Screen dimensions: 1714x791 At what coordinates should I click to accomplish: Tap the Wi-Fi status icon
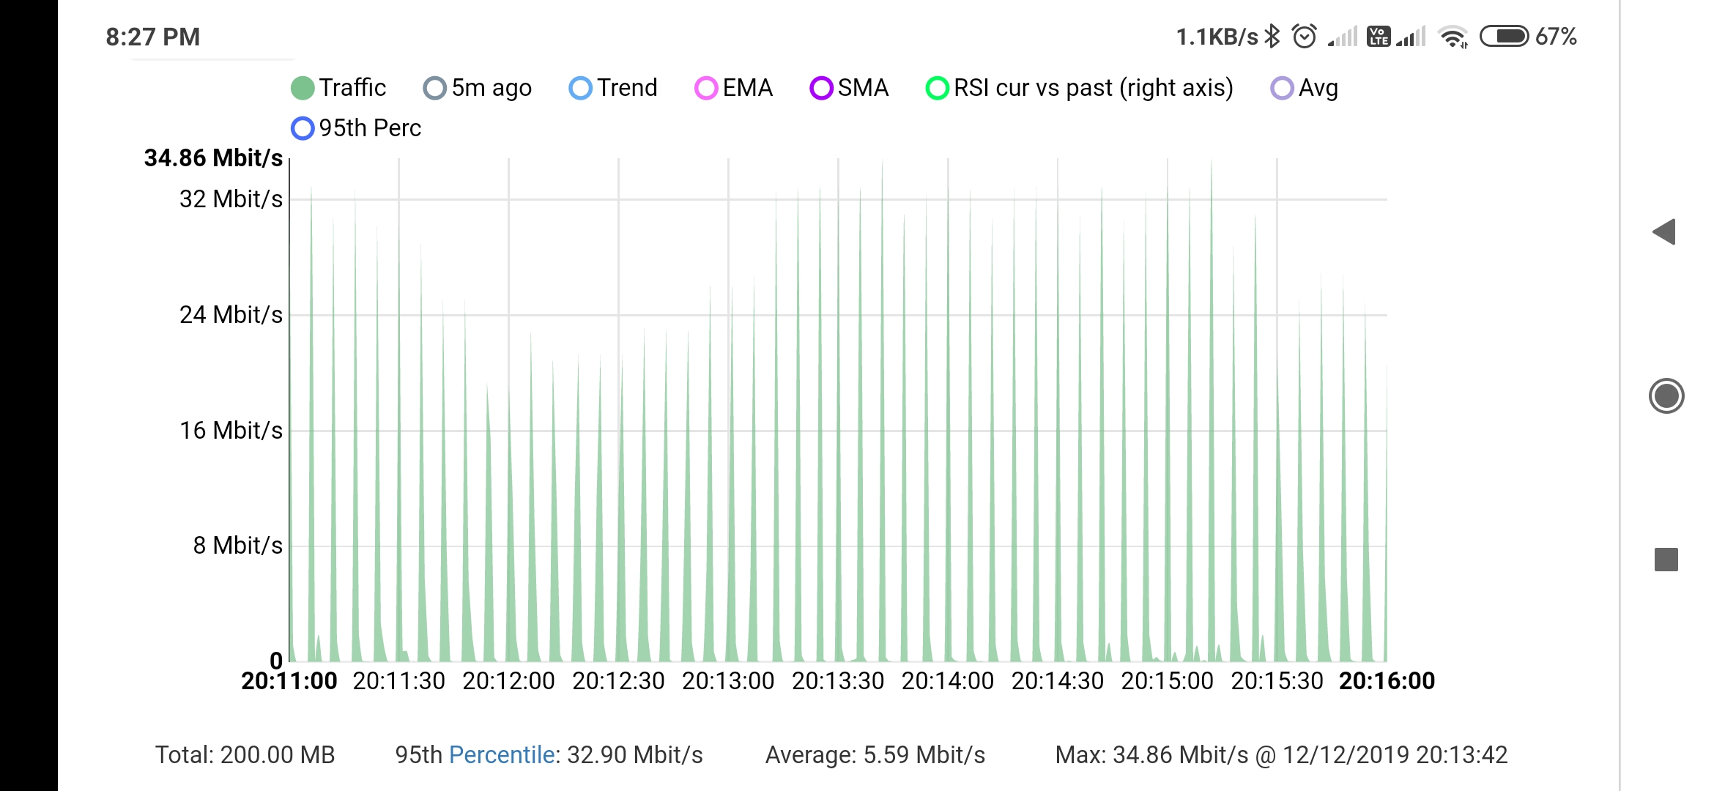pos(1453,36)
